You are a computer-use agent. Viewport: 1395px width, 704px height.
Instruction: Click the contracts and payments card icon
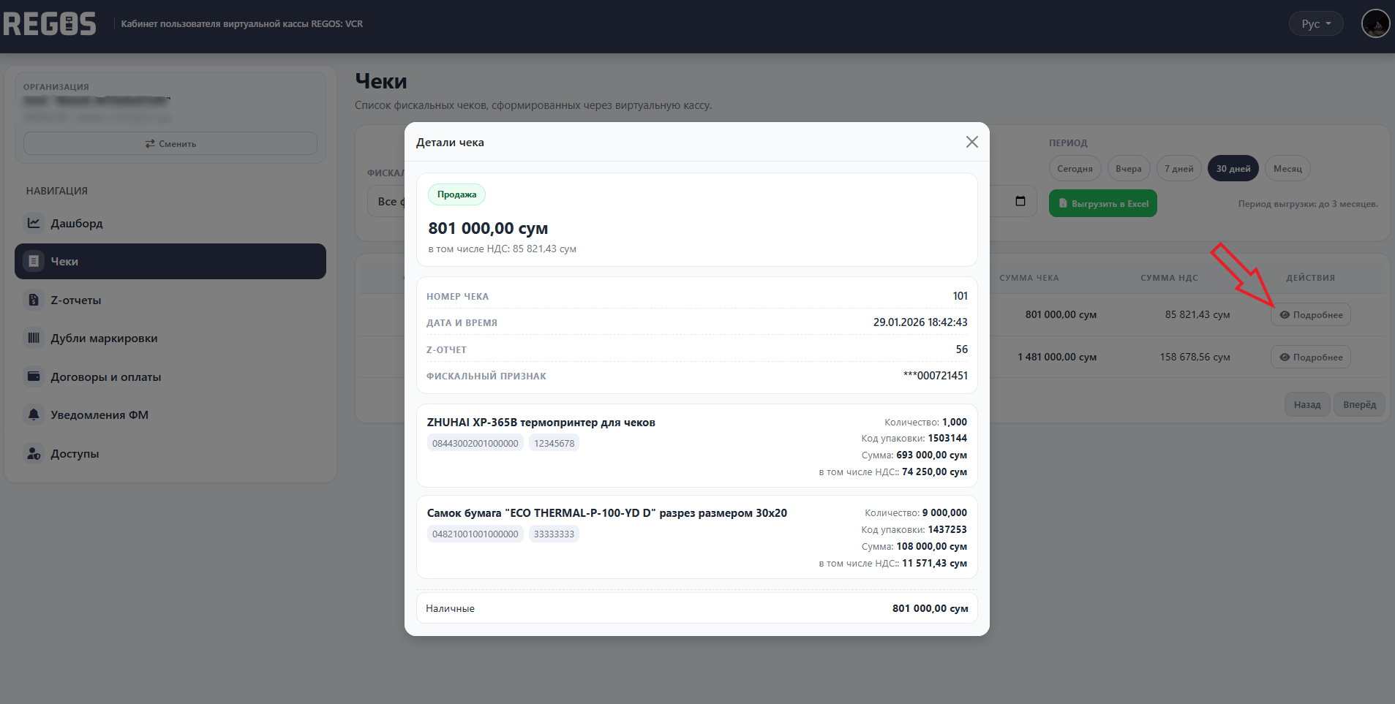click(x=34, y=376)
